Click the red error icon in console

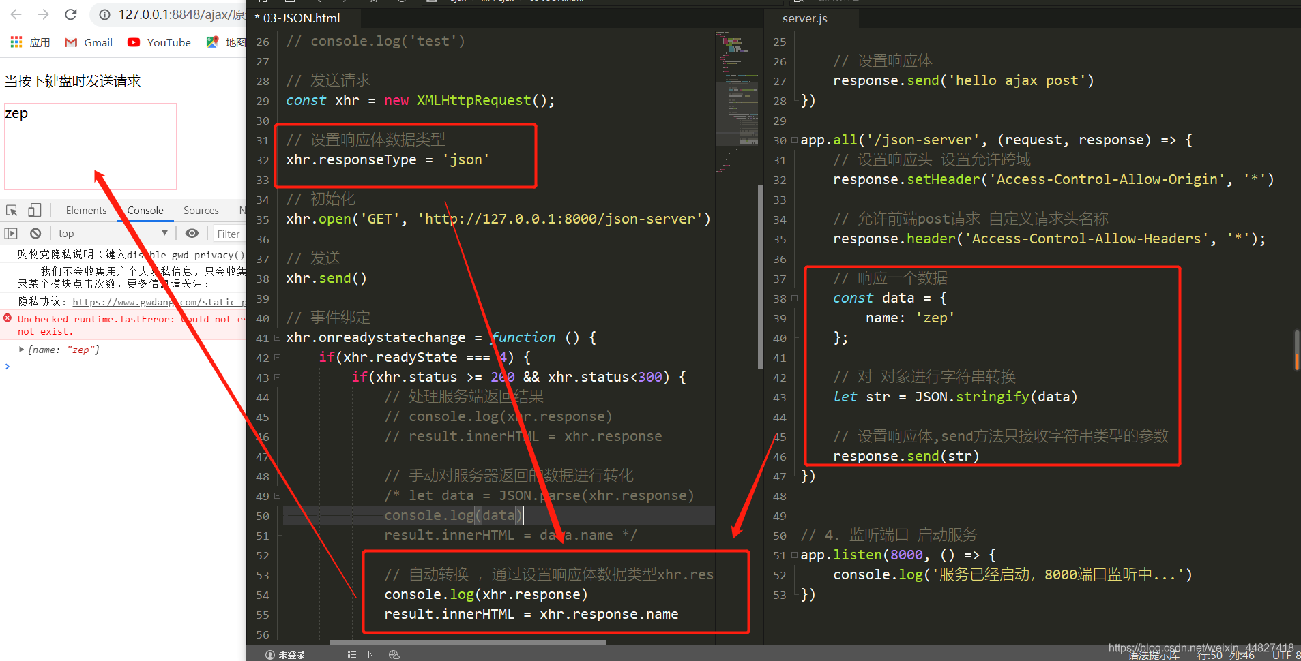tap(8, 318)
